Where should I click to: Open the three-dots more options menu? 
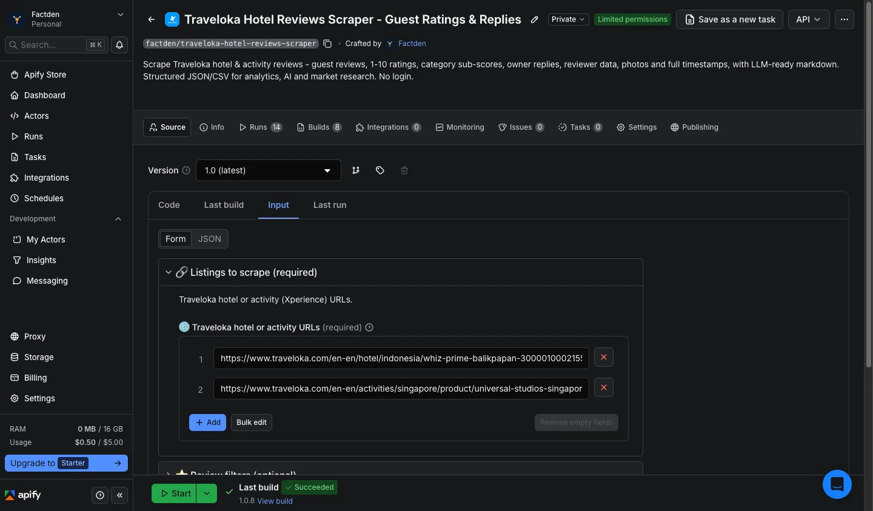point(845,19)
